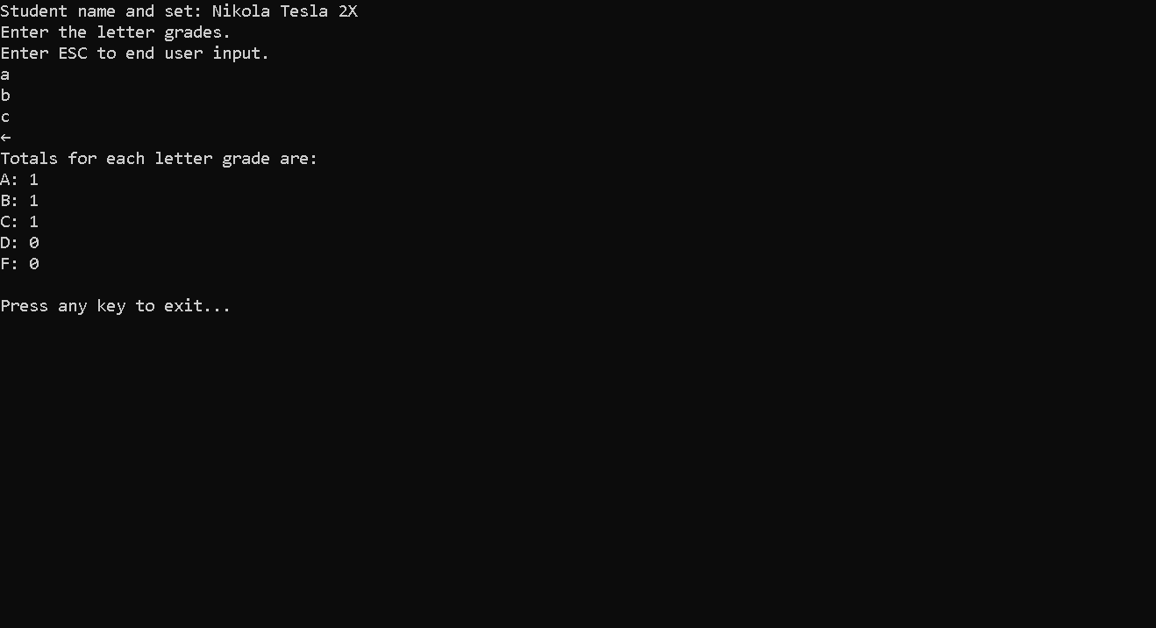
Task: Click the word 'grades.' in second line
Action: pos(197,33)
